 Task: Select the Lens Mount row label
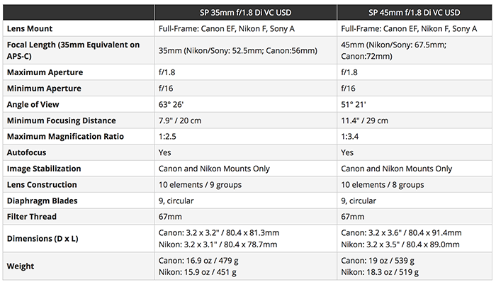30,29
